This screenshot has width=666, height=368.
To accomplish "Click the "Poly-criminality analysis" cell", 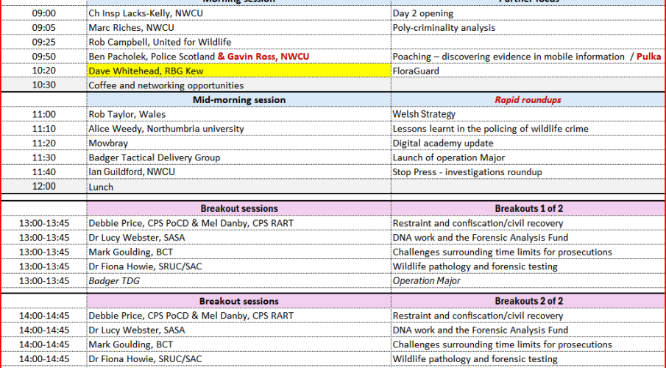I will point(444,28).
